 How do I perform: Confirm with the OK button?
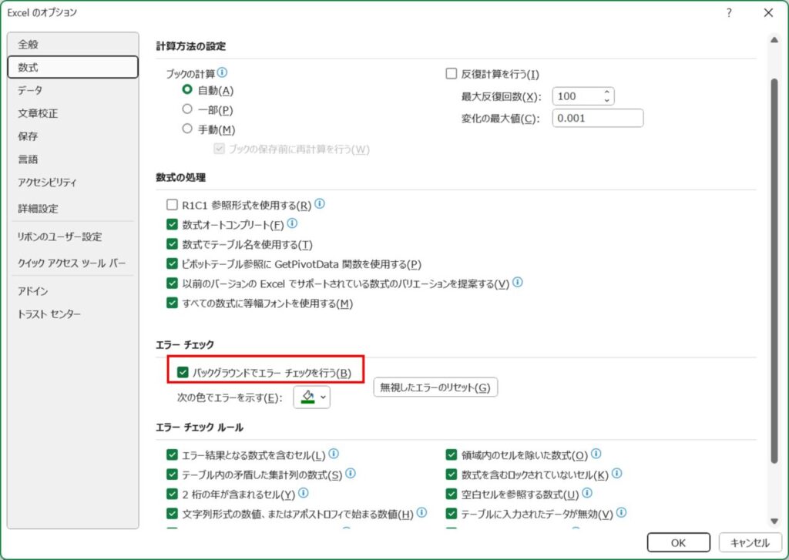tap(678, 543)
